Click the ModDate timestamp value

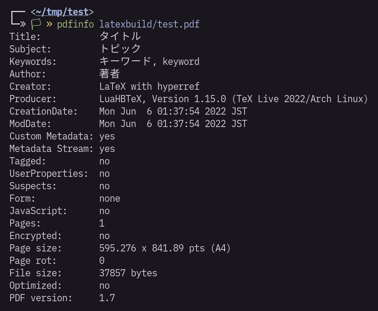[173, 124]
